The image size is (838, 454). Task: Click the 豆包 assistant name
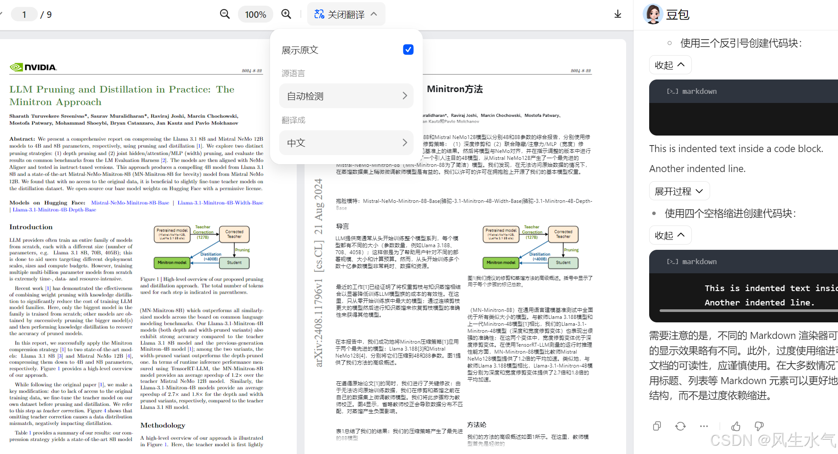[677, 14]
